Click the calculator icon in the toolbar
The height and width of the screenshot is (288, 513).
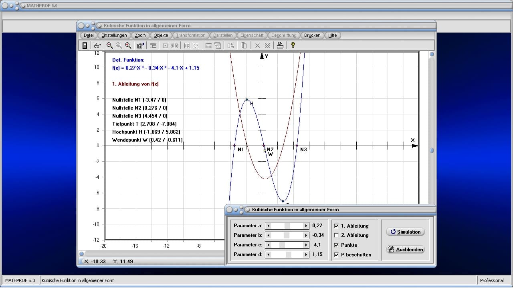85,46
